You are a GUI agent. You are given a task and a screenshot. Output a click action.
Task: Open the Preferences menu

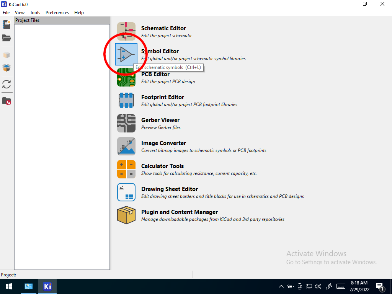(x=57, y=13)
